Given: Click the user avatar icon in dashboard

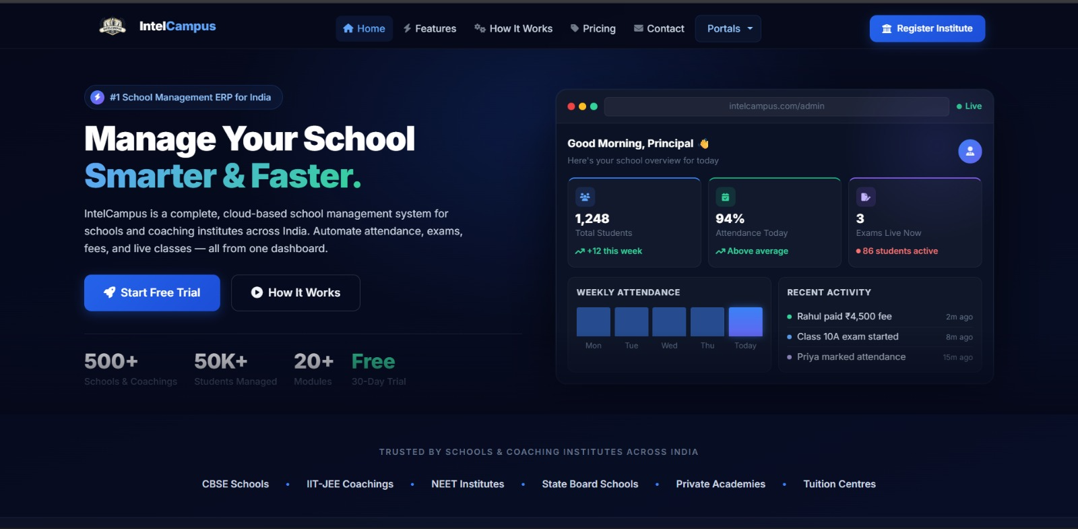Looking at the screenshot, I should pos(970,152).
